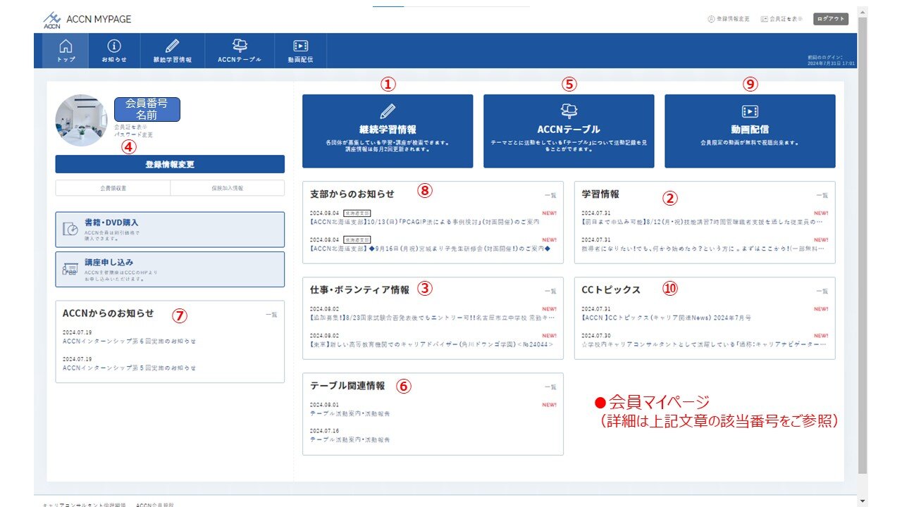The width and height of the screenshot is (902, 507).
Task: Open the 指導者になりたい learning info item
Action: click(x=702, y=249)
